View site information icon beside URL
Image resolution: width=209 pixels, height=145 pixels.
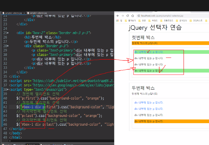click(139, 16)
